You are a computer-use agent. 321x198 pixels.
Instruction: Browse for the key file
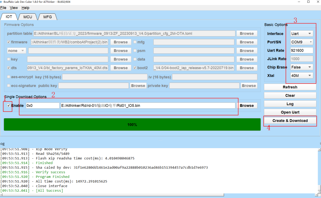[121, 59]
